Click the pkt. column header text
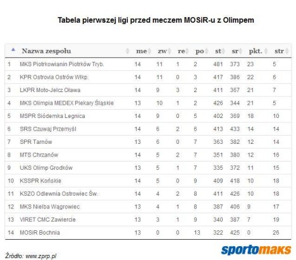 point(256,51)
